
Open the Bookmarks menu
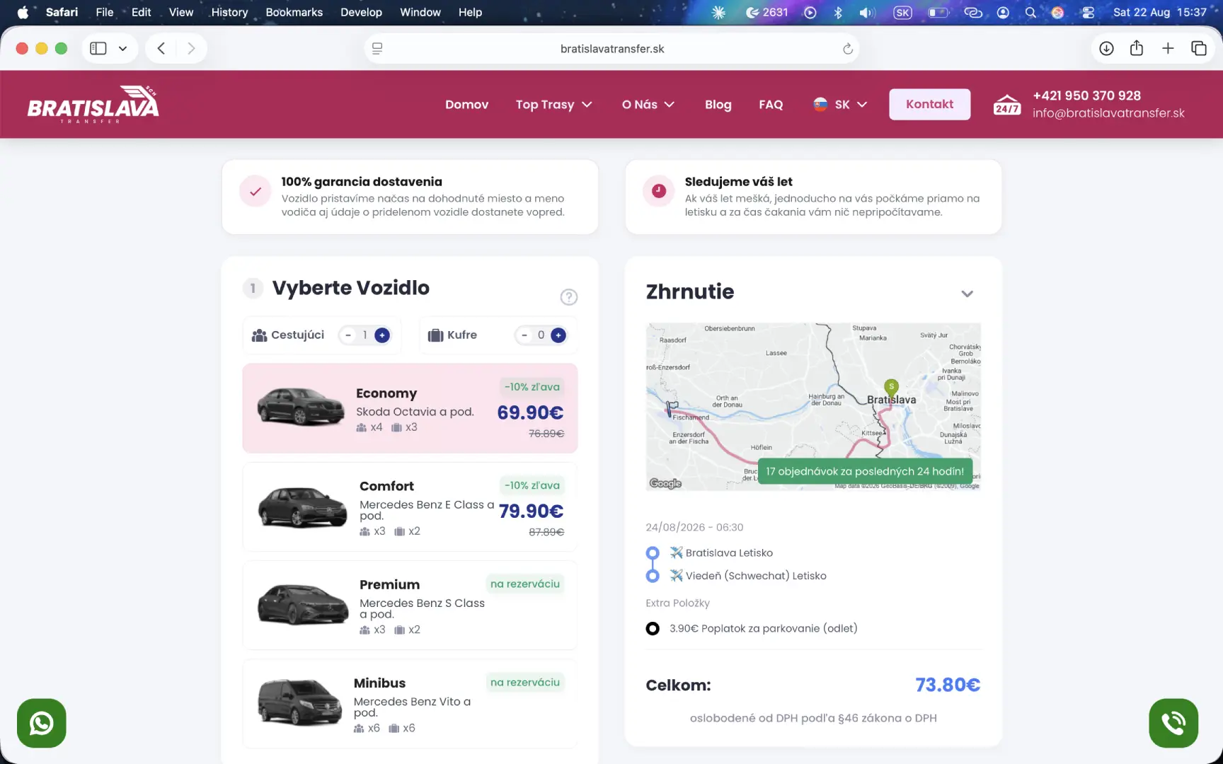click(294, 12)
